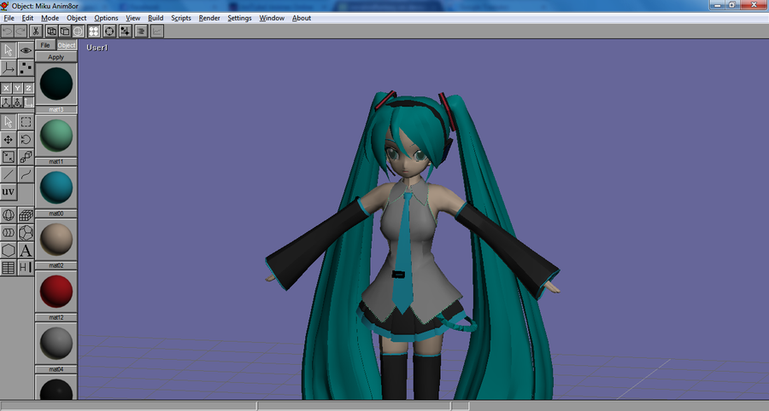This screenshot has height=411, width=769.
Task: Toggle the X axis lock
Action: point(6,88)
